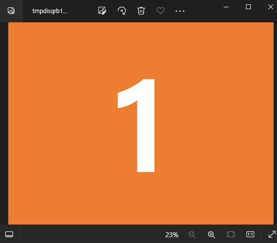Show image at actual size 1:1

pos(250,234)
